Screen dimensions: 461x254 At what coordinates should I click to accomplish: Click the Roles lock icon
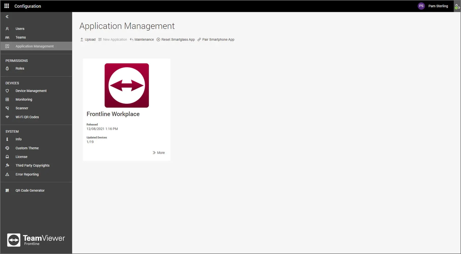click(7, 68)
